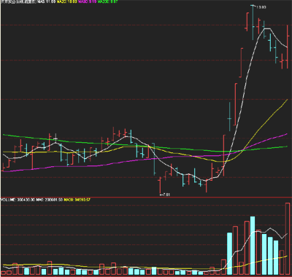Click the white crosshair candle near left peak

point(55,138)
